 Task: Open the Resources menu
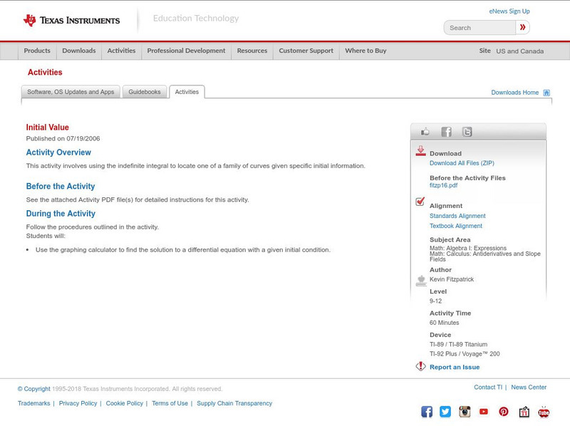point(252,51)
